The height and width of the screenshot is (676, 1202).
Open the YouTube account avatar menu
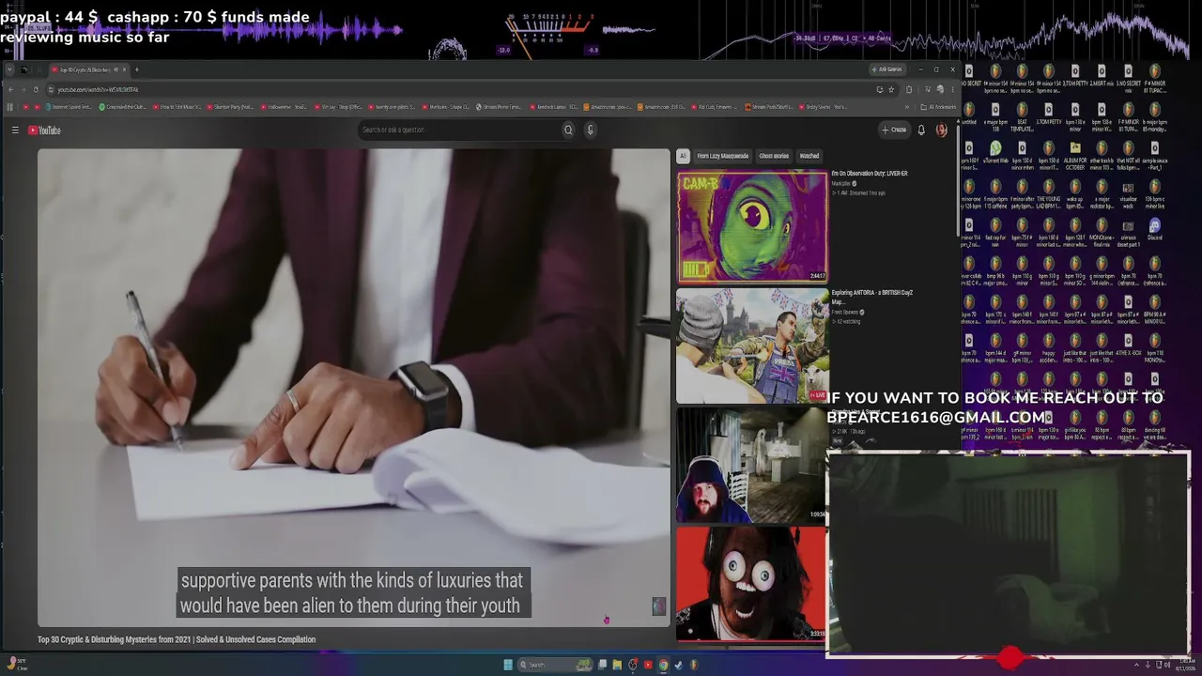point(942,131)
